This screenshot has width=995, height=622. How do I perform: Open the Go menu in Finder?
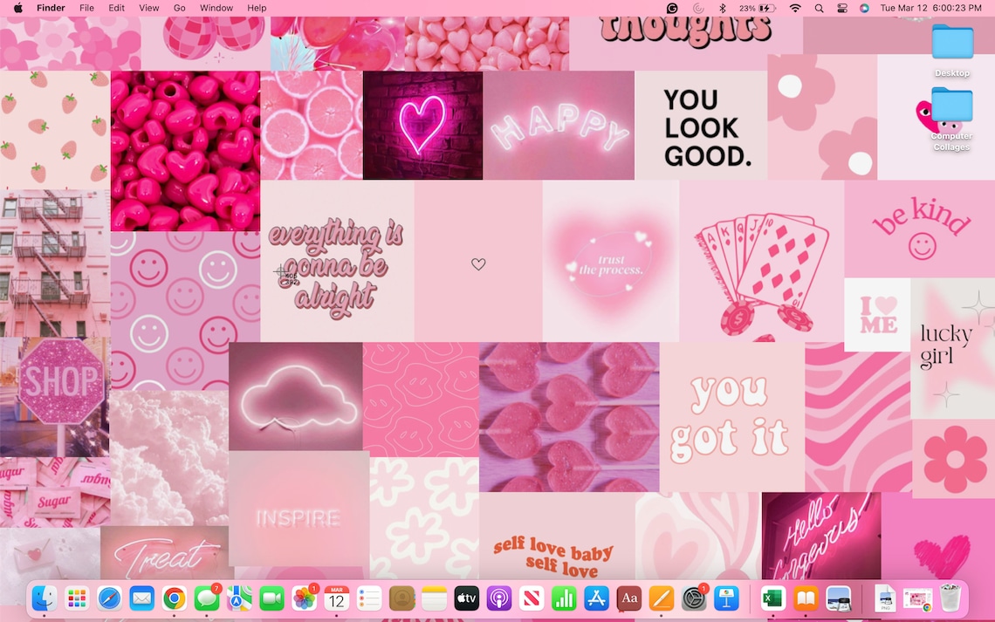179,8
